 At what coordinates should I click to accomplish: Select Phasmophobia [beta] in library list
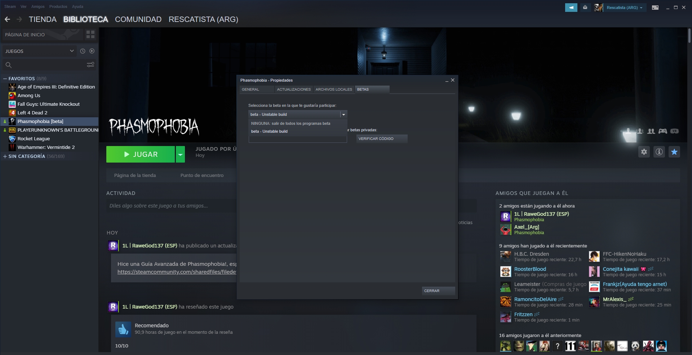click(x=49, y=122)
